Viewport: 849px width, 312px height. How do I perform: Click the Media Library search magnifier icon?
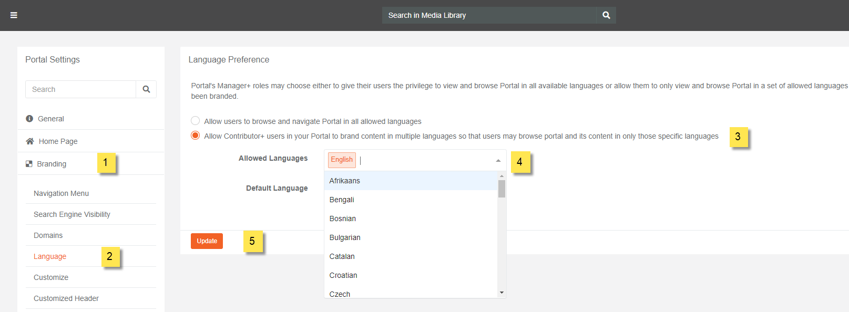point(606,15)
